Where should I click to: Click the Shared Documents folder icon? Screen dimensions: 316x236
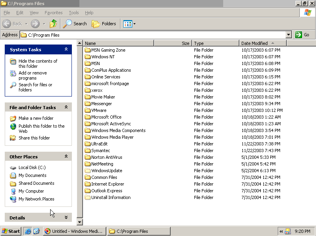pyautogui.click(x=13, y=184)
